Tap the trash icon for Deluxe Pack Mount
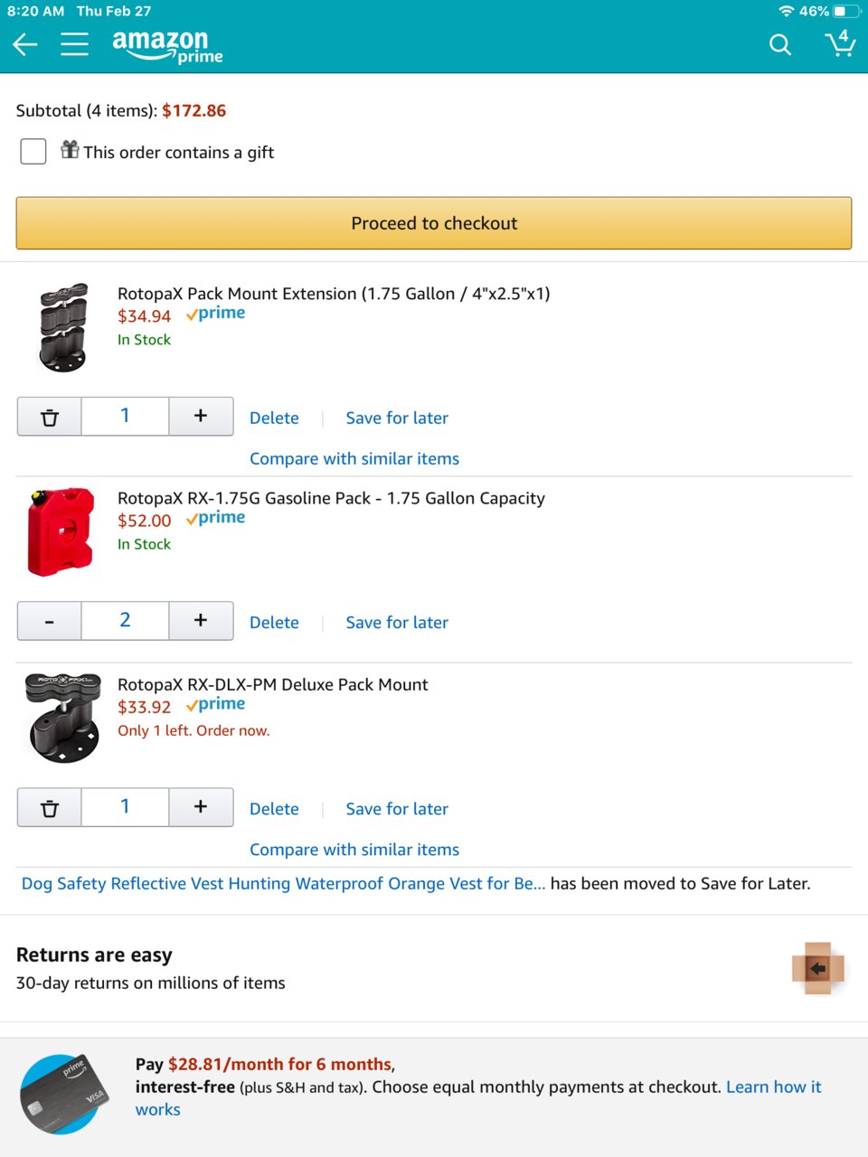This screenshot has height=1157, width=868. click(x=50, y=807)
